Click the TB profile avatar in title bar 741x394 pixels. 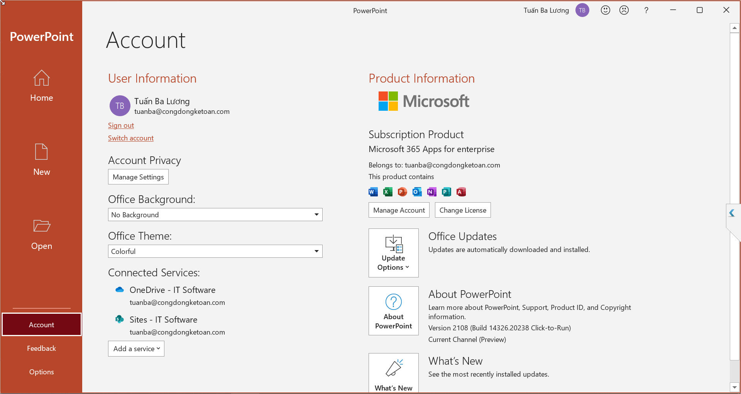(x=582, y=10)
